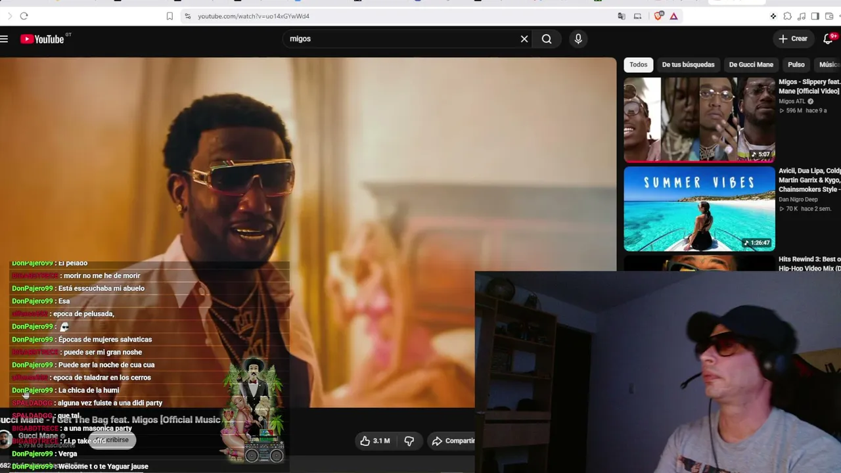Screen dimensions: 841x473
Task: Click chat line 'epoca de taladrar en los cerros'
Action: tap(102, 378)
